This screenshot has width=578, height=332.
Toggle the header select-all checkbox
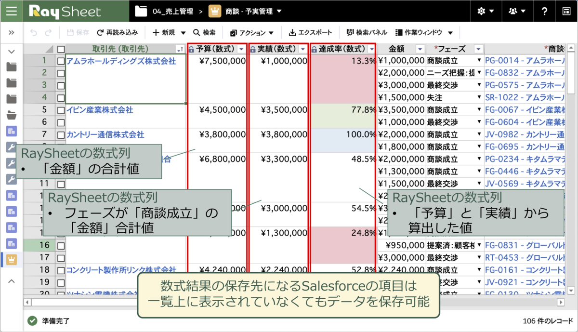pos(61,49)
